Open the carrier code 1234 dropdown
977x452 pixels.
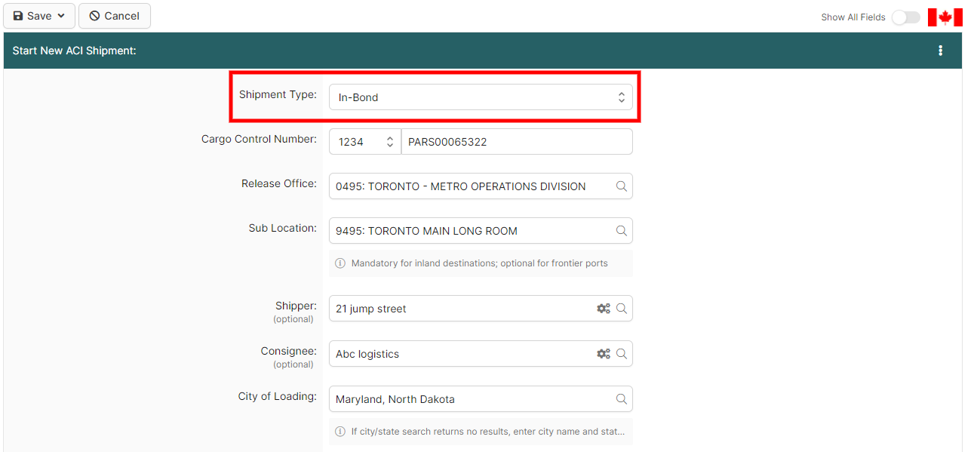pyautogui.click(x=365, y=142)
